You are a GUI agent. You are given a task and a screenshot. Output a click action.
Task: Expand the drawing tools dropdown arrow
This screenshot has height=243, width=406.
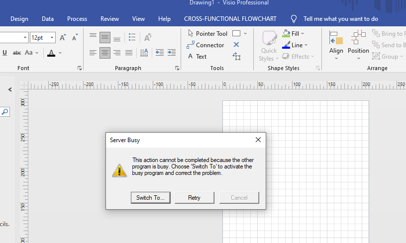coord(245,34)
